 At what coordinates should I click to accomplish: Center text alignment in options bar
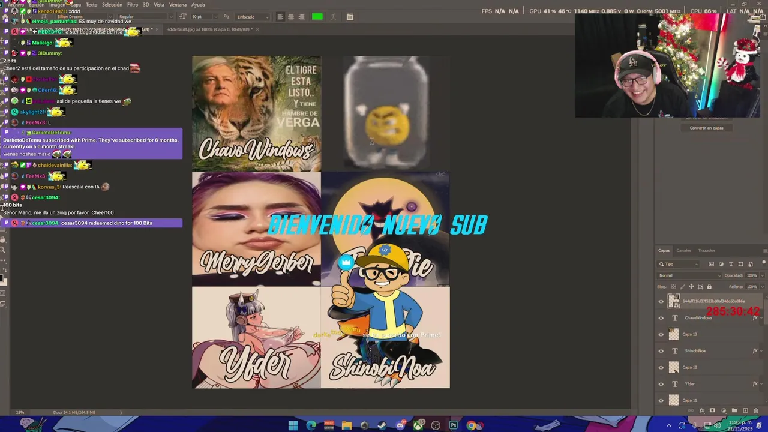pyautogui.click(x=291, y=17)
